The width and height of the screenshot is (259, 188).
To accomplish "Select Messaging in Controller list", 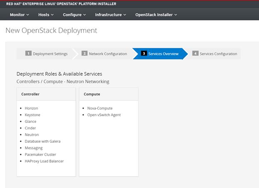I will click(x=34, y=148).
